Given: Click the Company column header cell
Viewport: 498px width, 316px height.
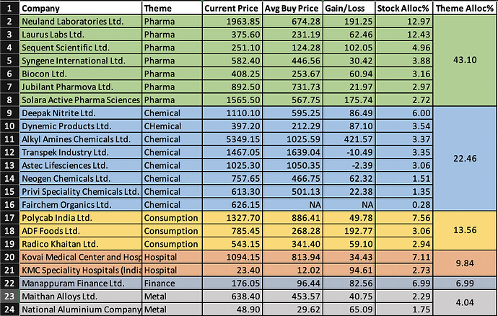Looking at the screenshot, I should click(x=79, y=8).
